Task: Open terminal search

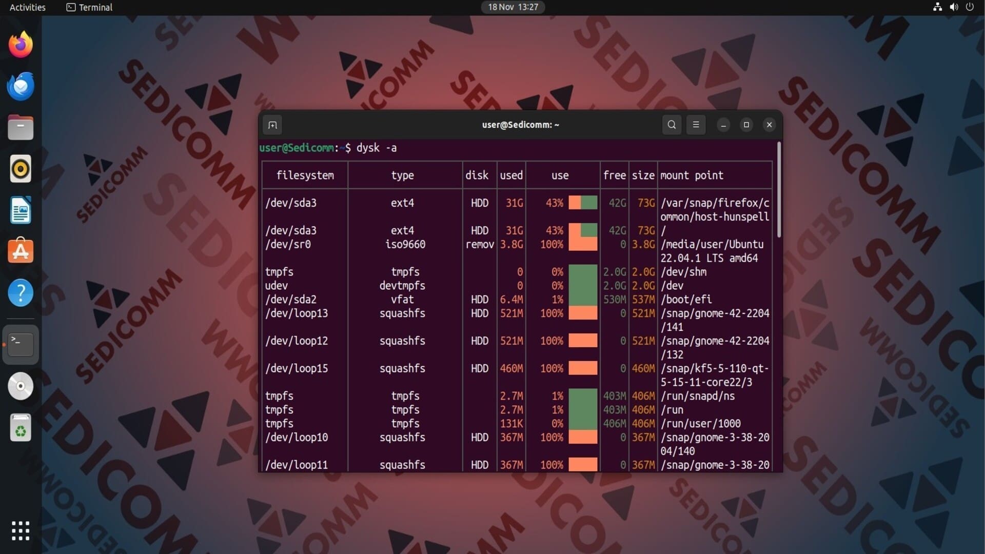Action: click(x=672, y=125)
